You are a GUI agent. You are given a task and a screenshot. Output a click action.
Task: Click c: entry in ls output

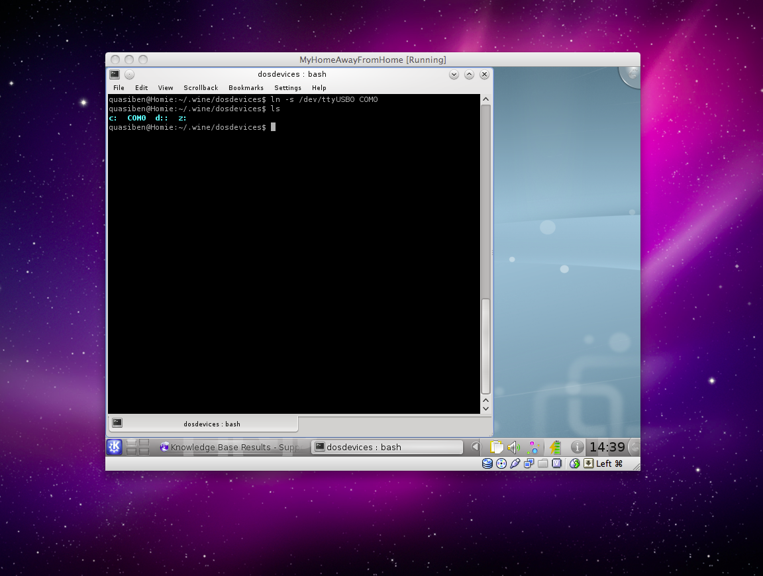pyautogui.click(x=113, y=118)
